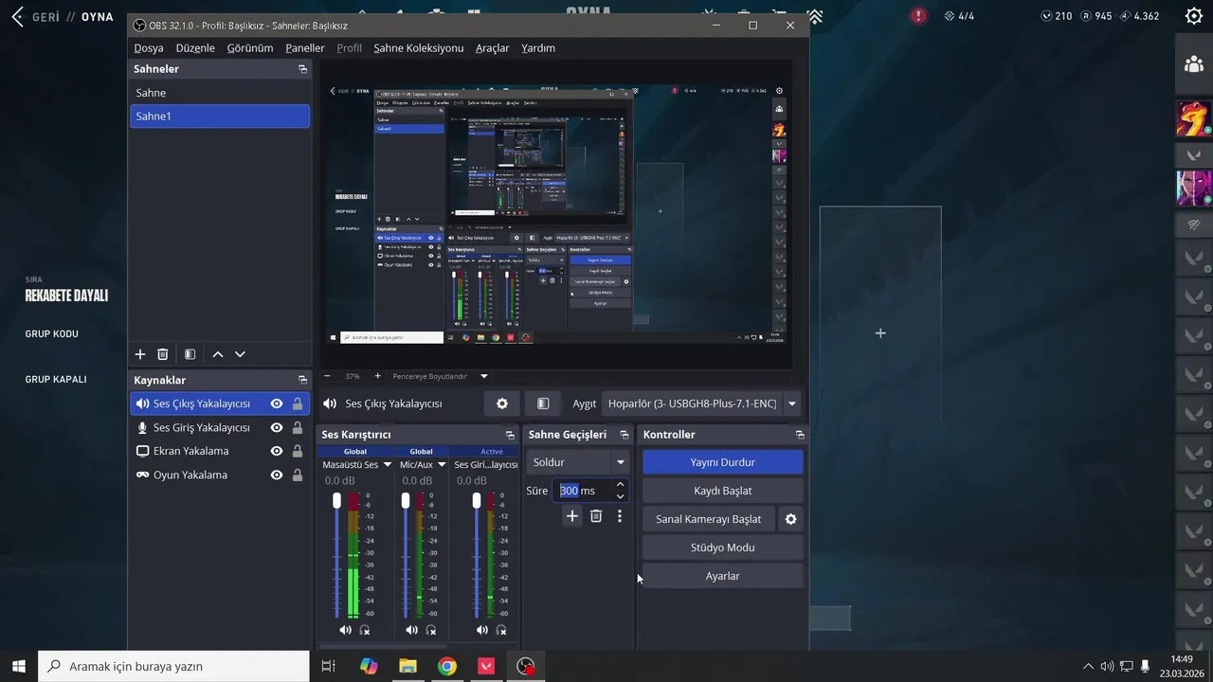This screenshot has height=682, width=1213.
Task: Open the Düzenle menu
Action: (195, 48)
